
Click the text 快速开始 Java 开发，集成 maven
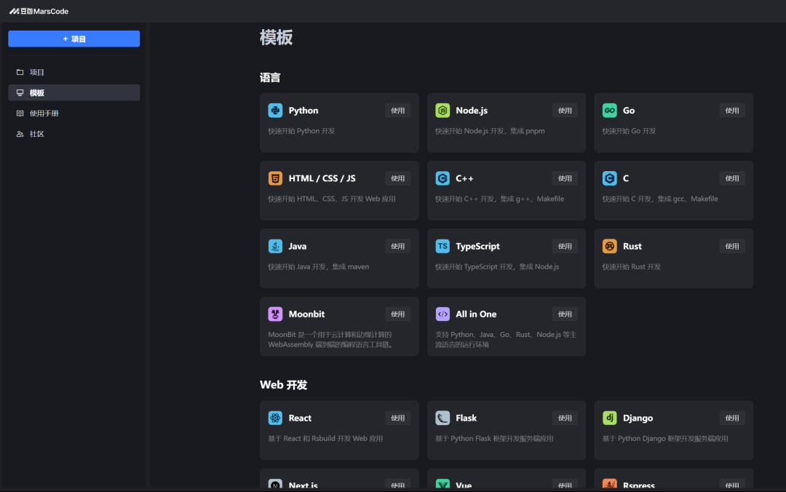318,267
